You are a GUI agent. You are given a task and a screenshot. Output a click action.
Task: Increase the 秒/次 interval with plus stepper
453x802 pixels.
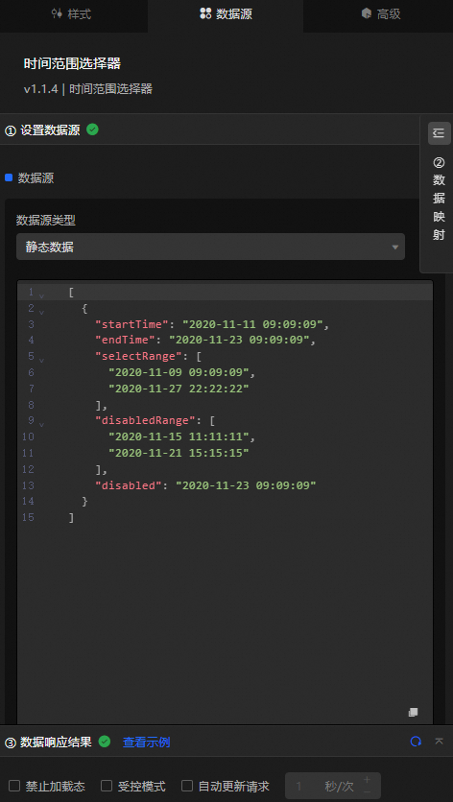click(367, 780)
